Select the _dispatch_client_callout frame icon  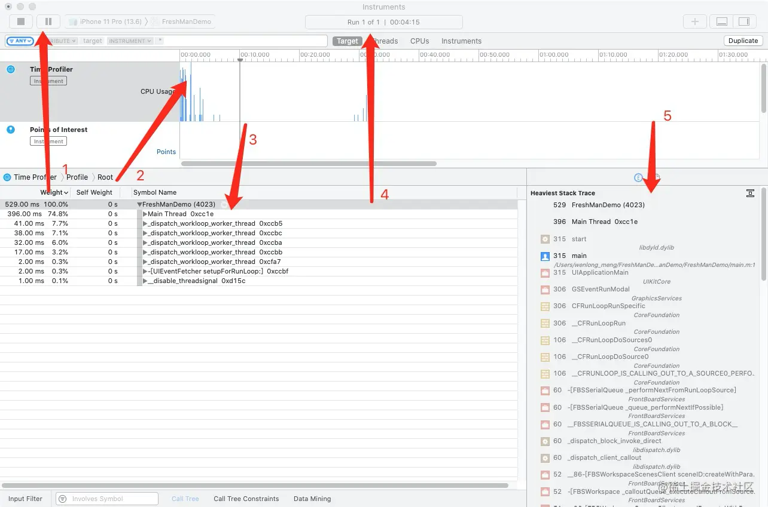tap(545, 458)
